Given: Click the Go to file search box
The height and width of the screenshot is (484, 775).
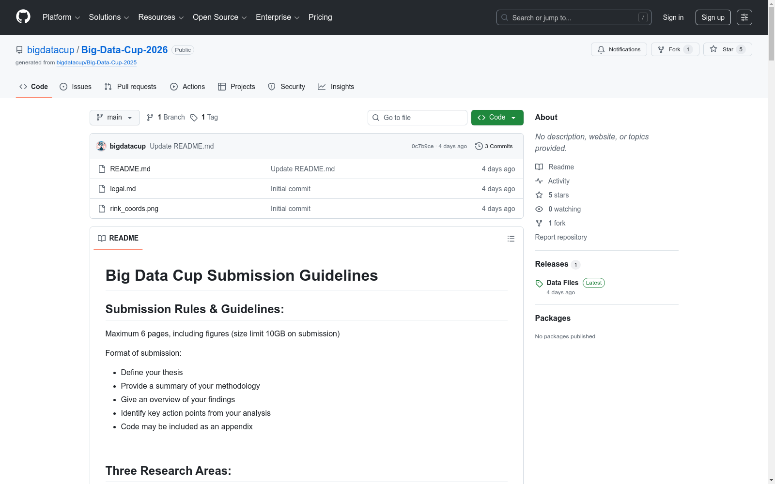Looking at the screenshot, I should (x=418, y=118).
